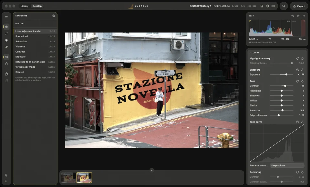Collapse the Light section chevron
The width and height of the screenshot is (310, 187).
251,53
